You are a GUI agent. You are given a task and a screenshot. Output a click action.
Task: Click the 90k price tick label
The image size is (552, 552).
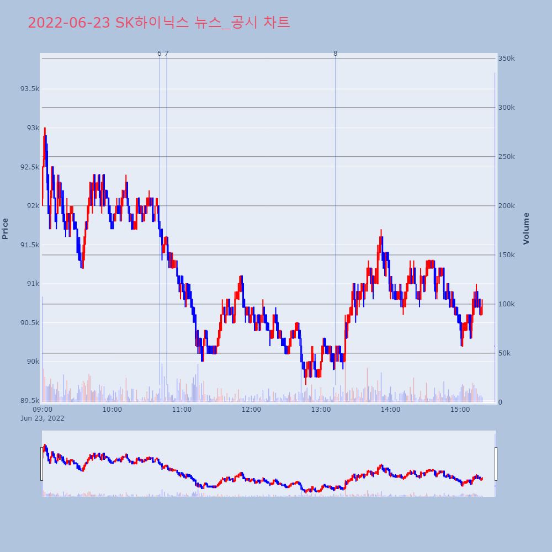(x=33, y=362)
